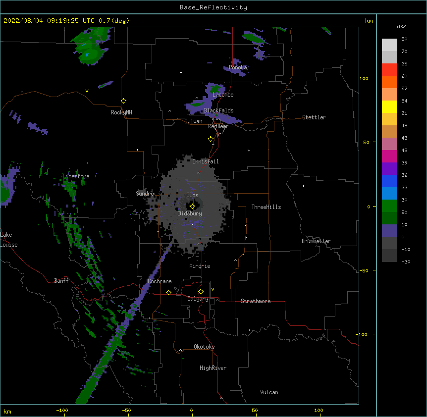Click the Didsbury town label
Viewport: 427px width, 417px height.
(190, 213)
